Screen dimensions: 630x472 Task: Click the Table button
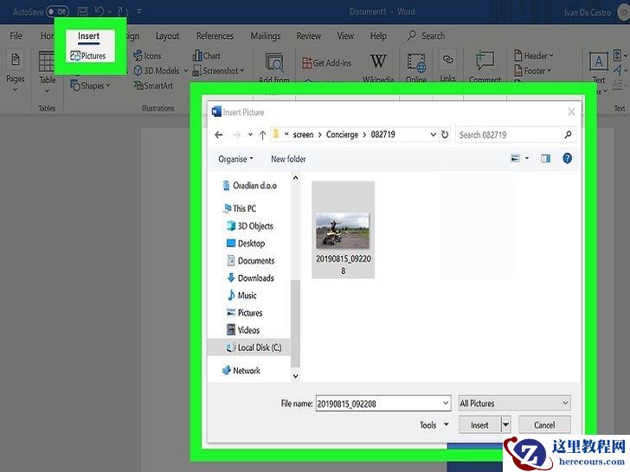tap(47, 72)
